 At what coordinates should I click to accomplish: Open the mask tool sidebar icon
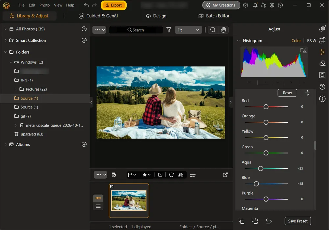click(322, 75)
